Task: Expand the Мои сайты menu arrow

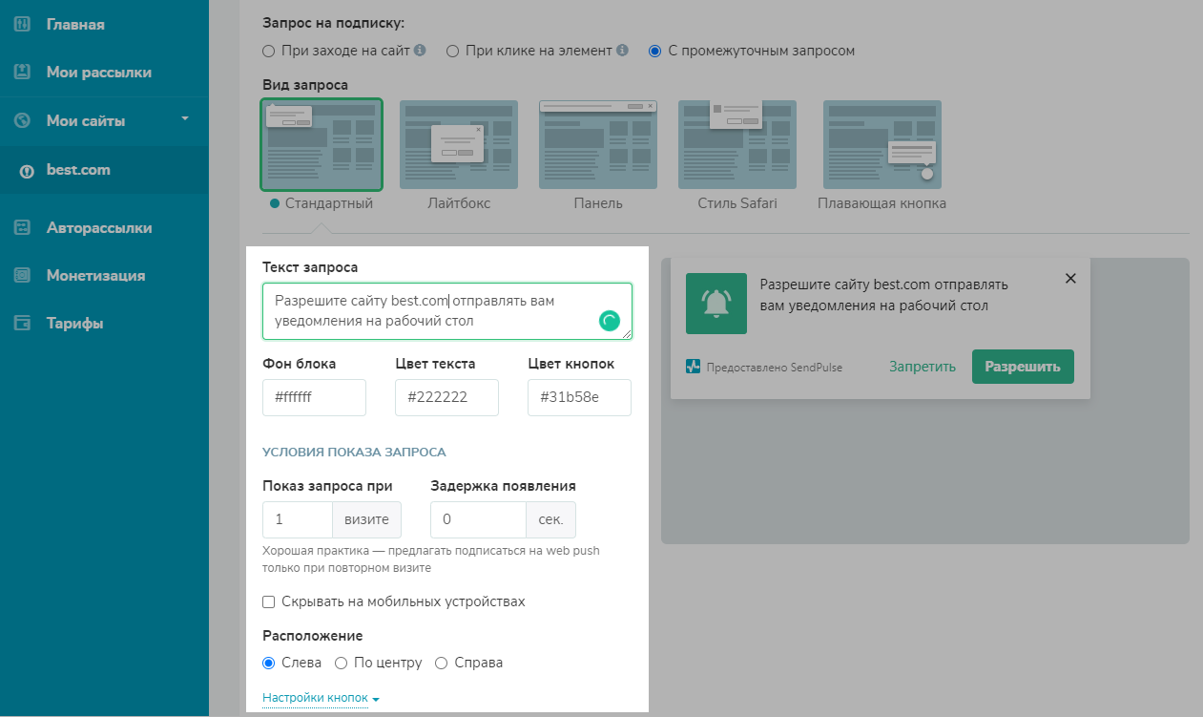Action: [x=185, y=119]
